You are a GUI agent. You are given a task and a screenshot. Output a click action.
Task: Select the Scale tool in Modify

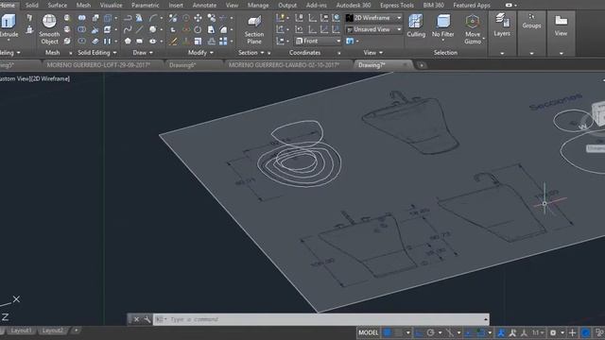[x=198, y=41]
